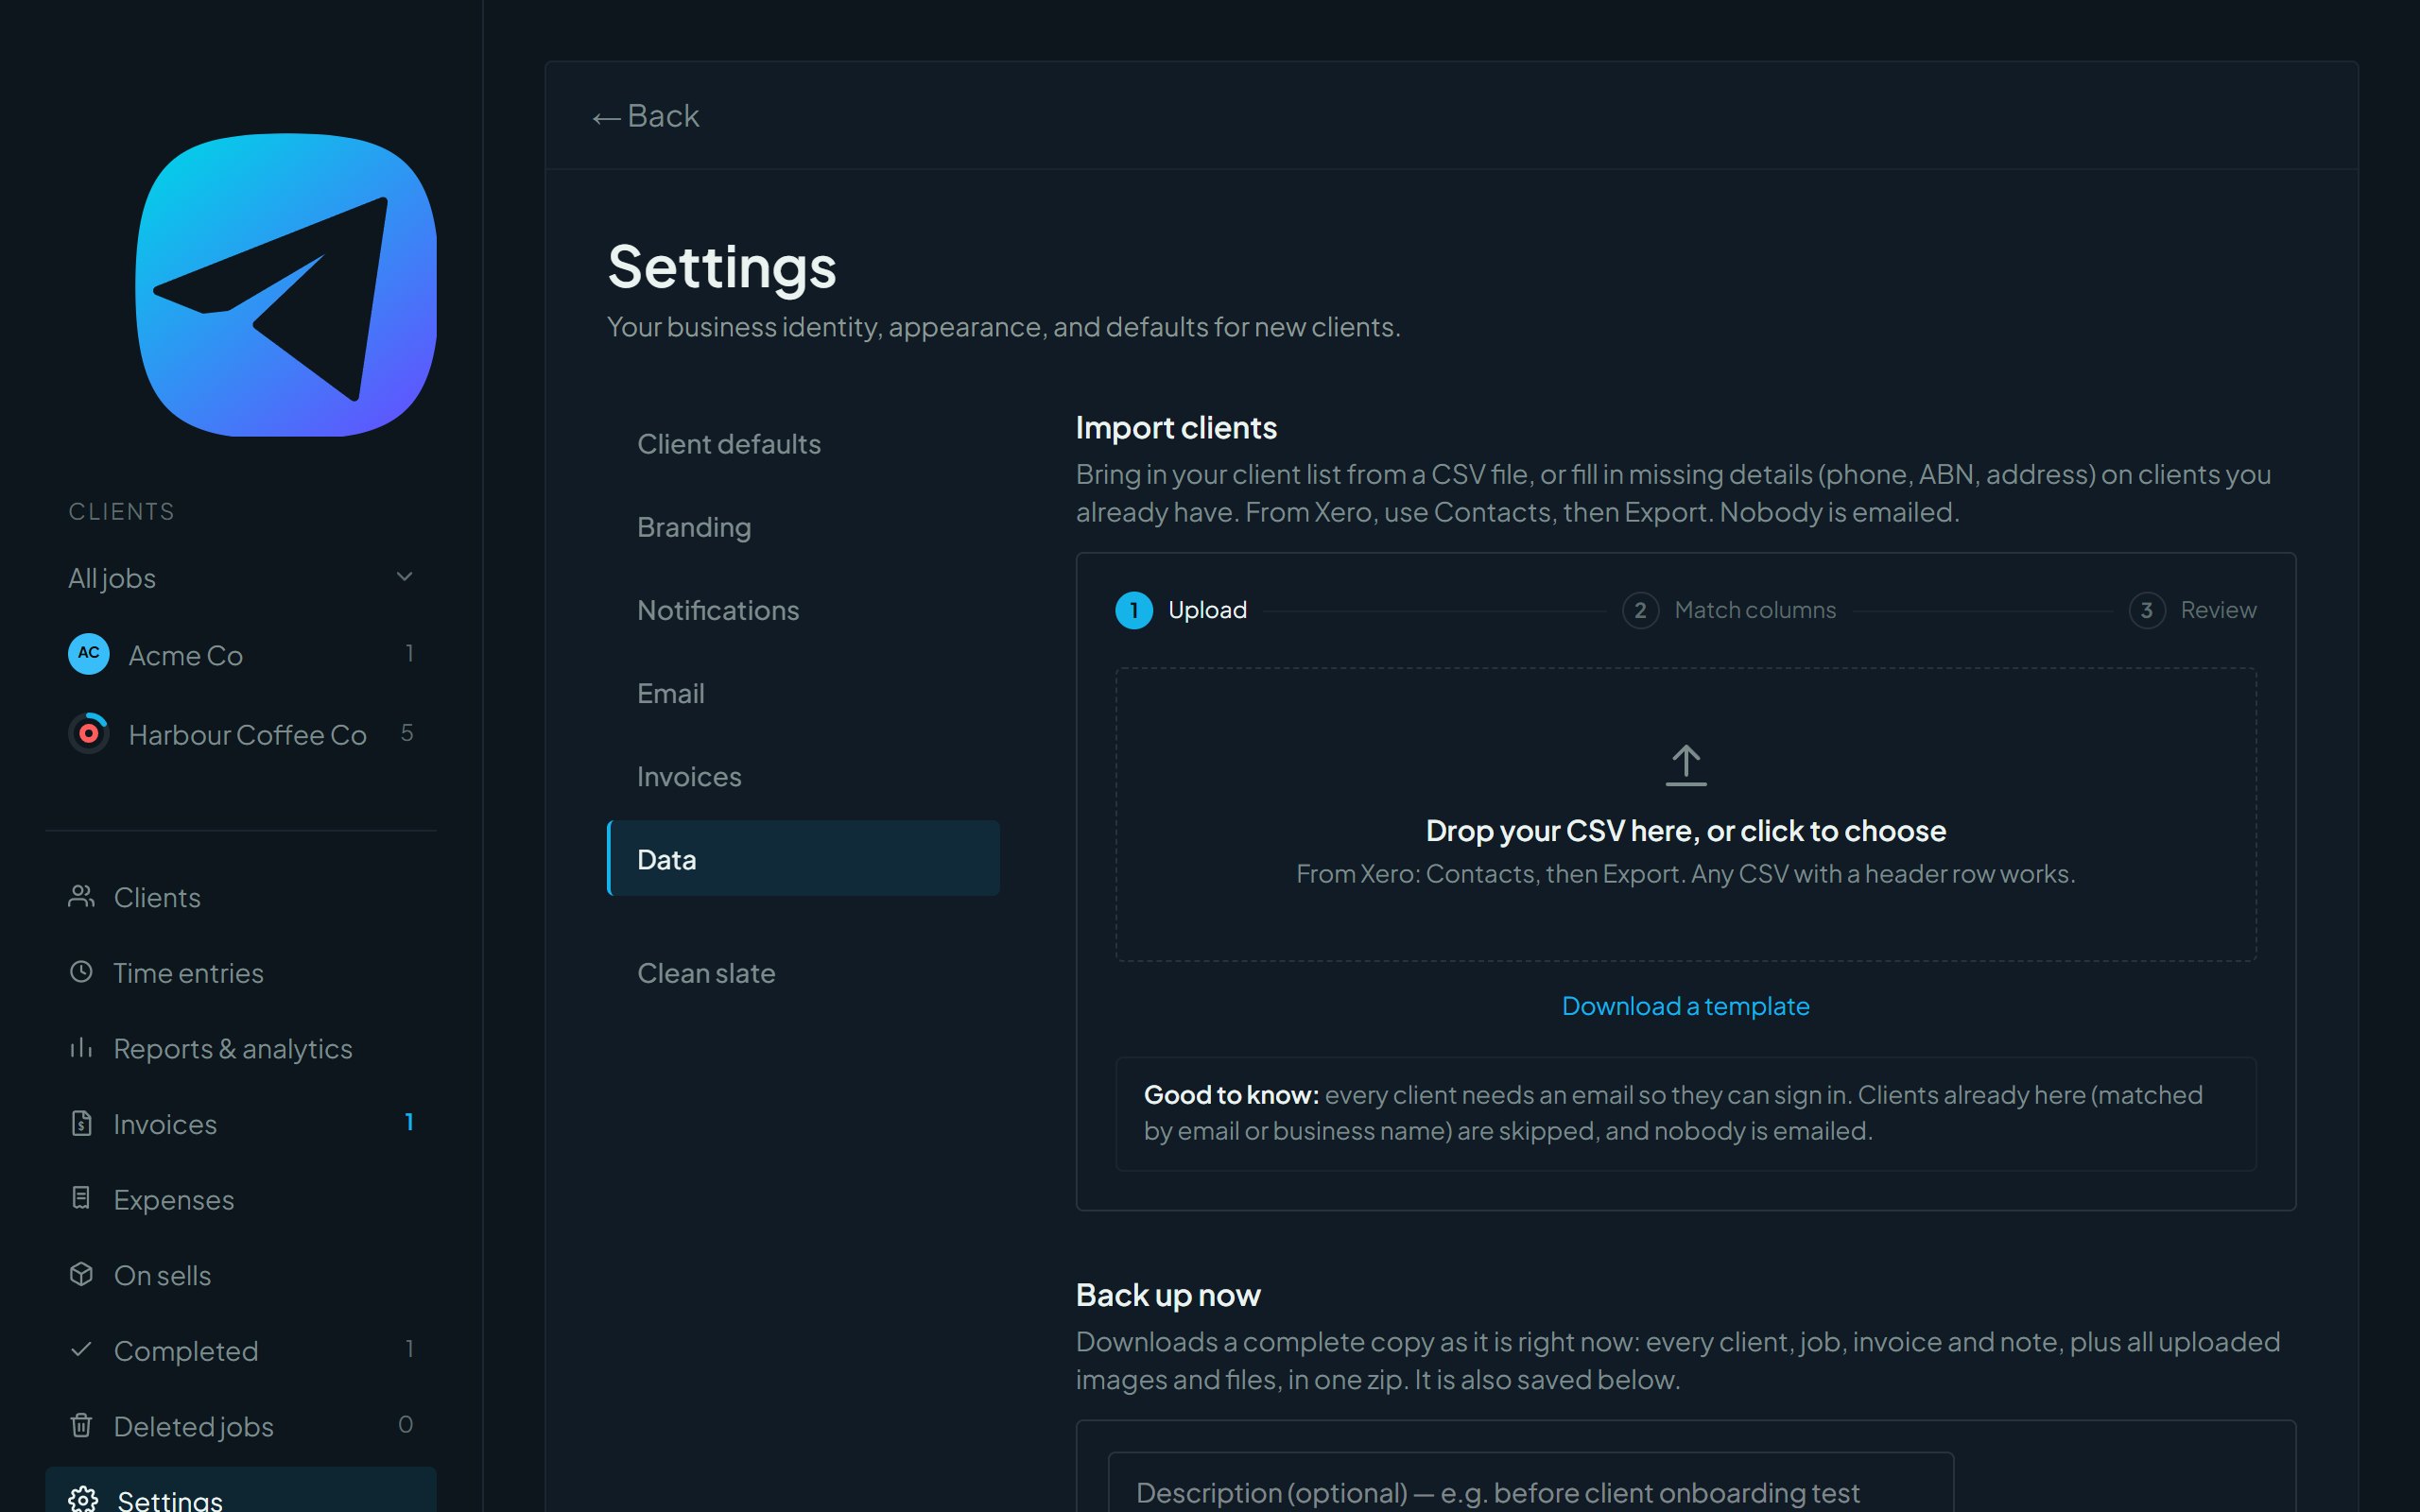
Task: Switch to the Branding settings tab
Action: pos(803,526)
